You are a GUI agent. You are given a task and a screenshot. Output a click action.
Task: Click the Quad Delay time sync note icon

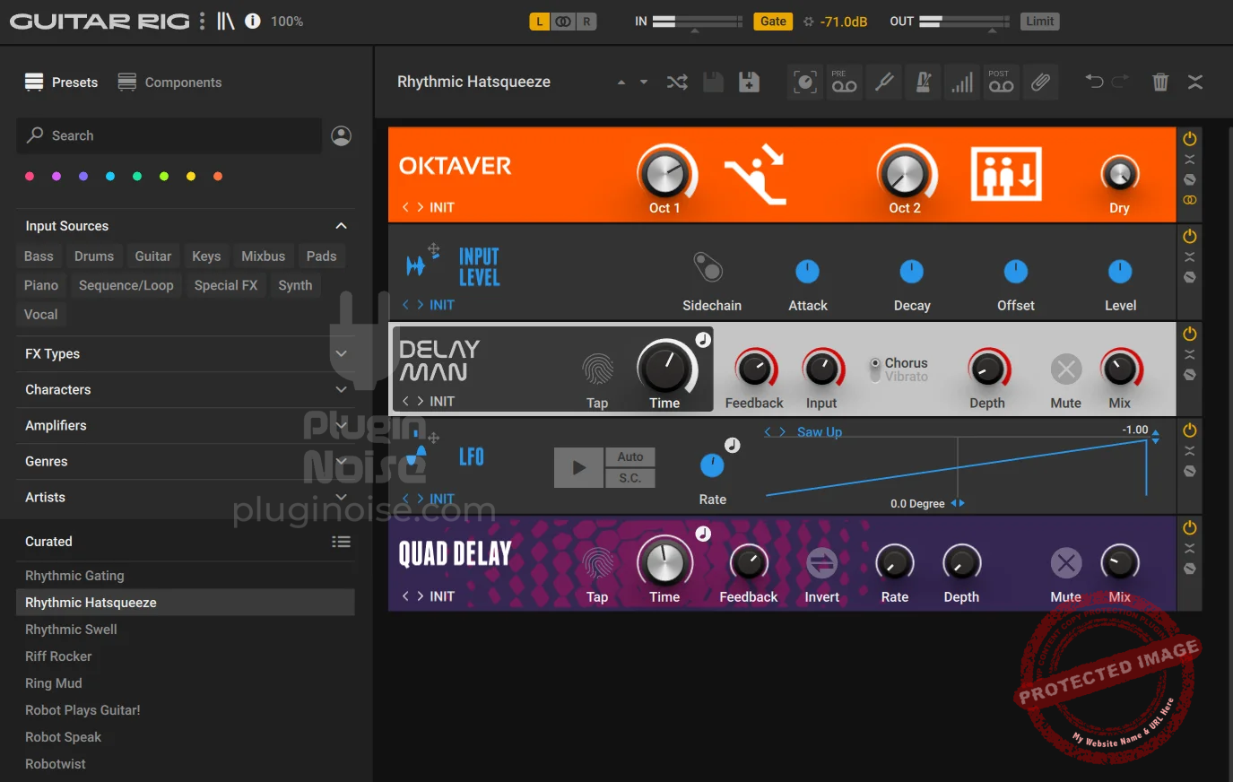click(x=704, y=534)
